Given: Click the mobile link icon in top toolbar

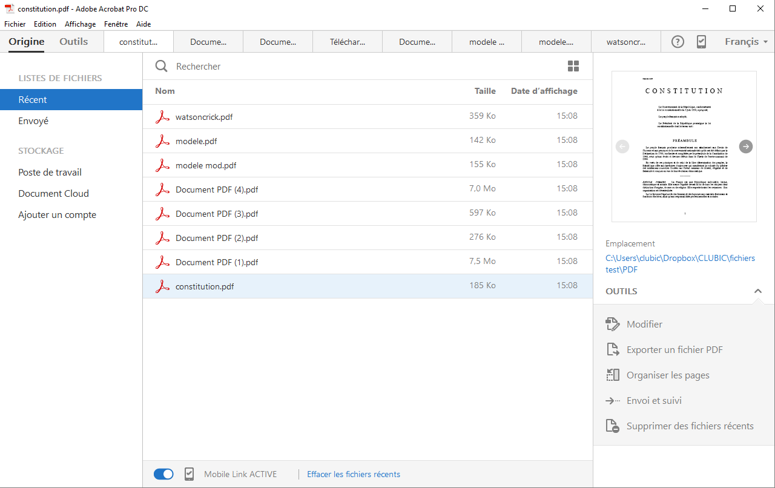Looking at the screenshot, I should pyautogui.click(x=701, y=42).
